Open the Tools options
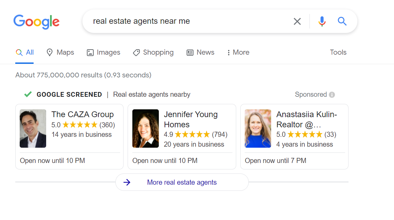Screen dimensions: 394x220 click(x=338, y=52)
